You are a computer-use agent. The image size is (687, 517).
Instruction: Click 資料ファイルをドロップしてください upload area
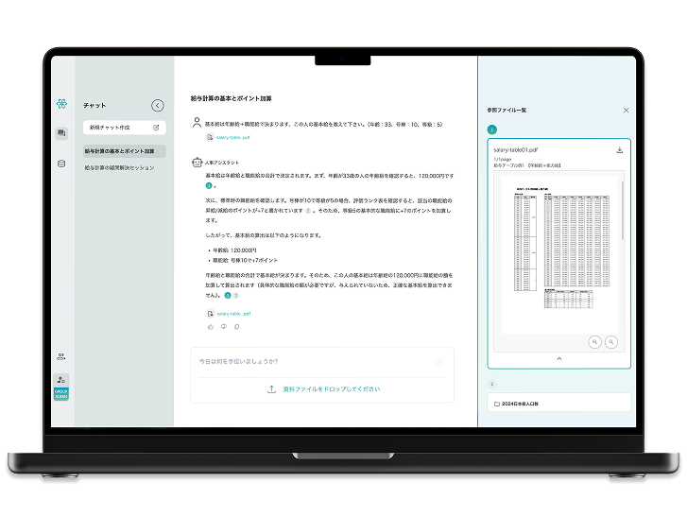click(322, 389)
